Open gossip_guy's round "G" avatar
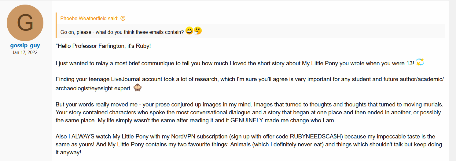 pos(25,23)
